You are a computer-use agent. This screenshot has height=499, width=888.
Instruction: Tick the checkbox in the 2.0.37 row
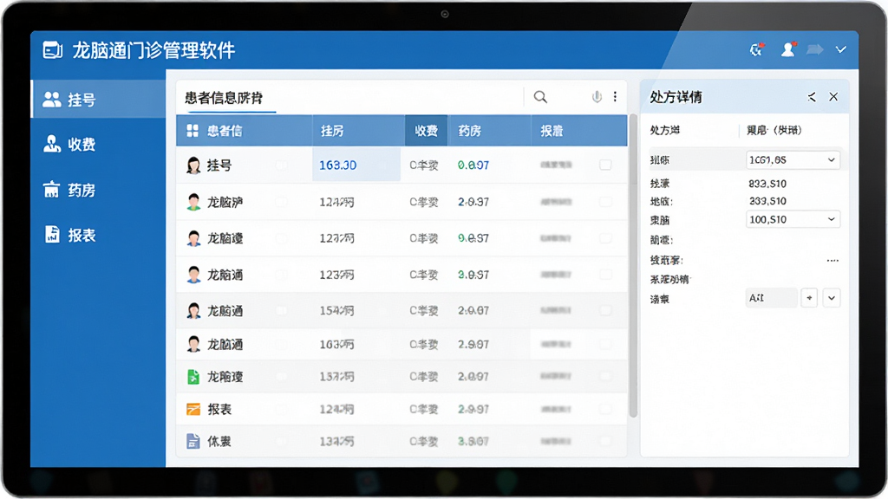[x=605, y=201]
